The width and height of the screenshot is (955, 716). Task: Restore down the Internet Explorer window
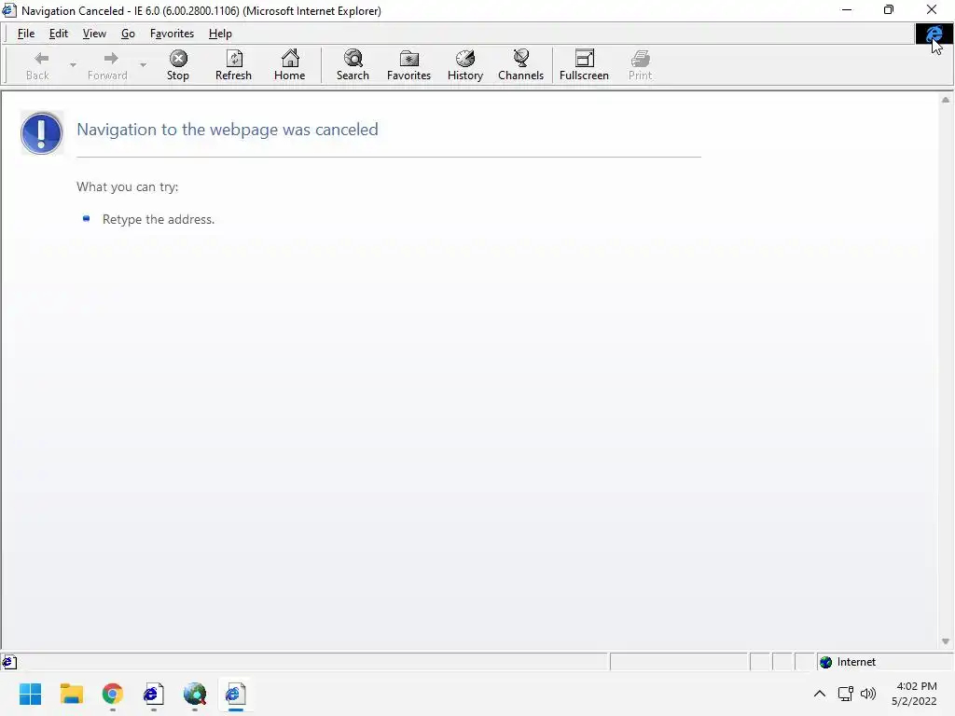pyautogui.click(x=889, y=9)
